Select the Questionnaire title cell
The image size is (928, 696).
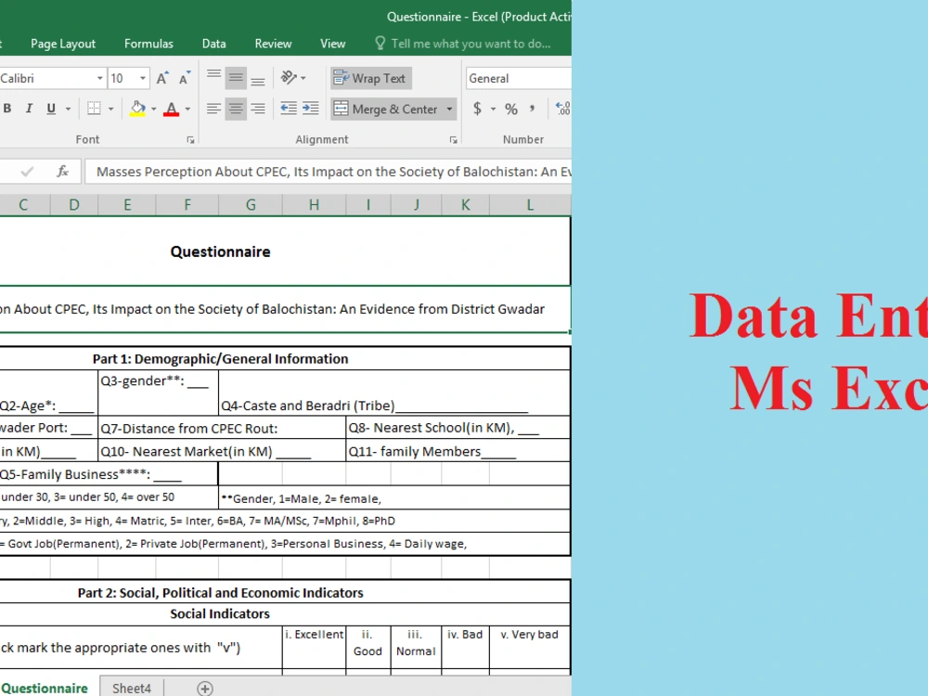pyautogui.click(x=285, y=251)
